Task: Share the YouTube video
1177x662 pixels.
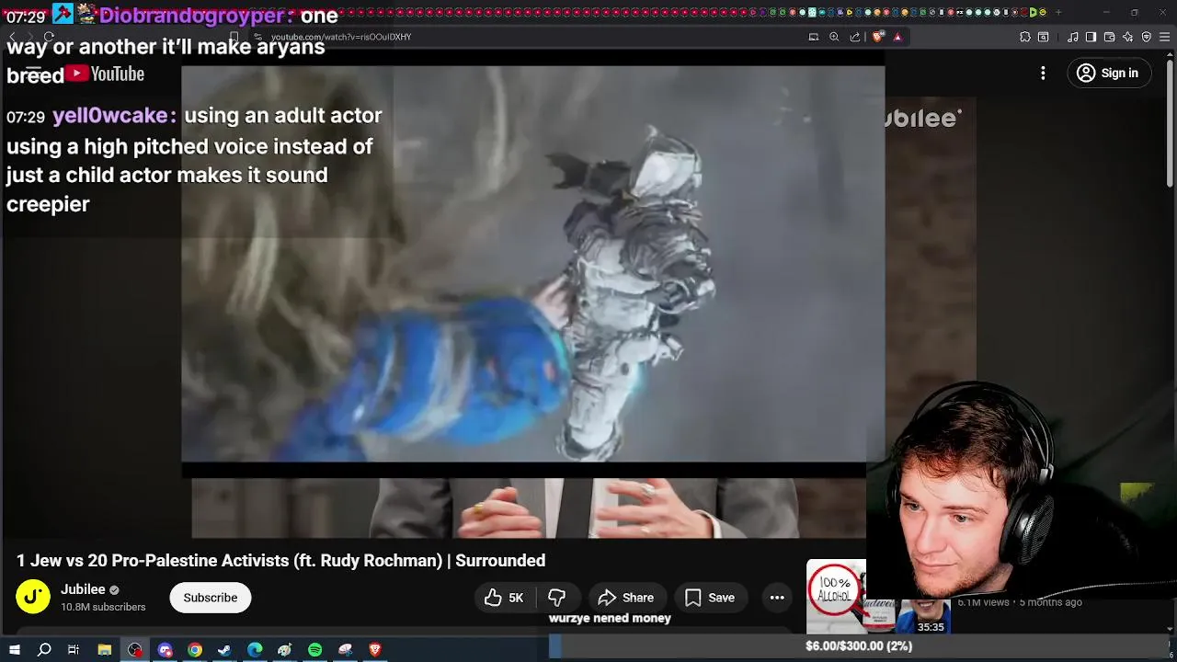Action: click(625, 598)
